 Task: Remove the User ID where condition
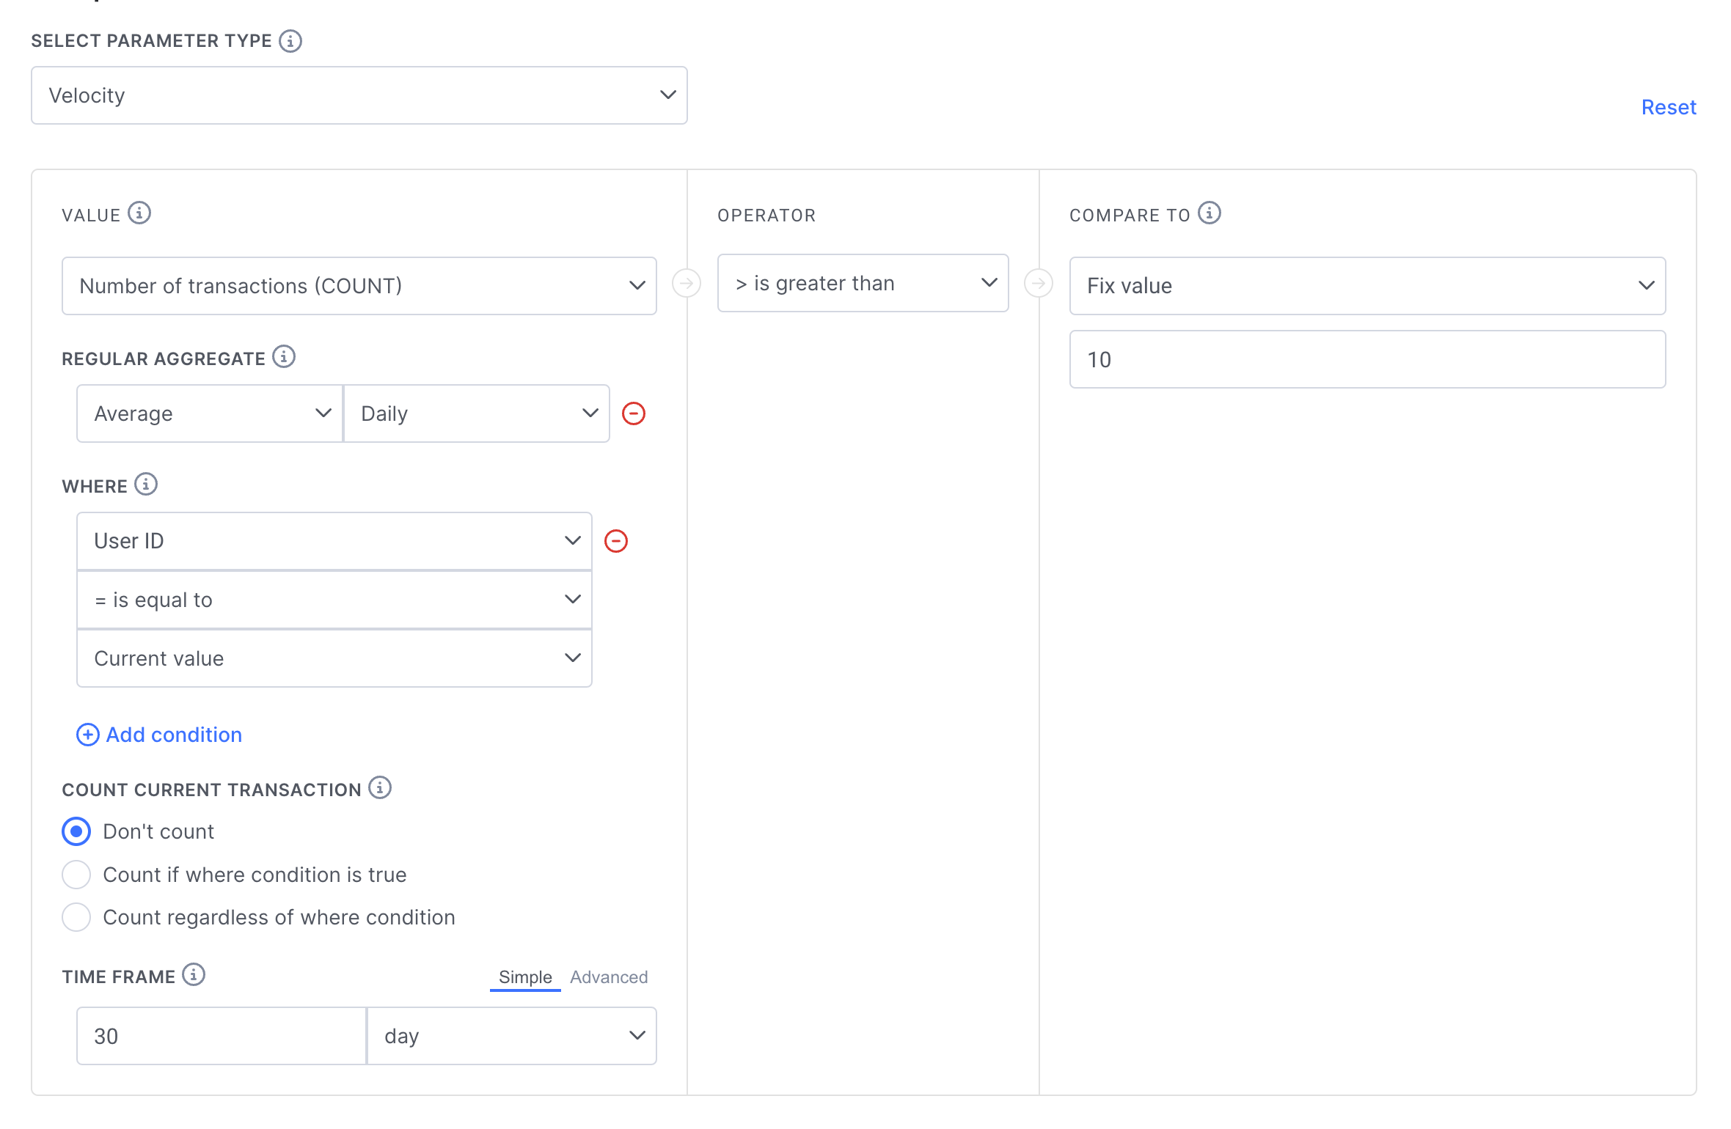pos(616,541)
